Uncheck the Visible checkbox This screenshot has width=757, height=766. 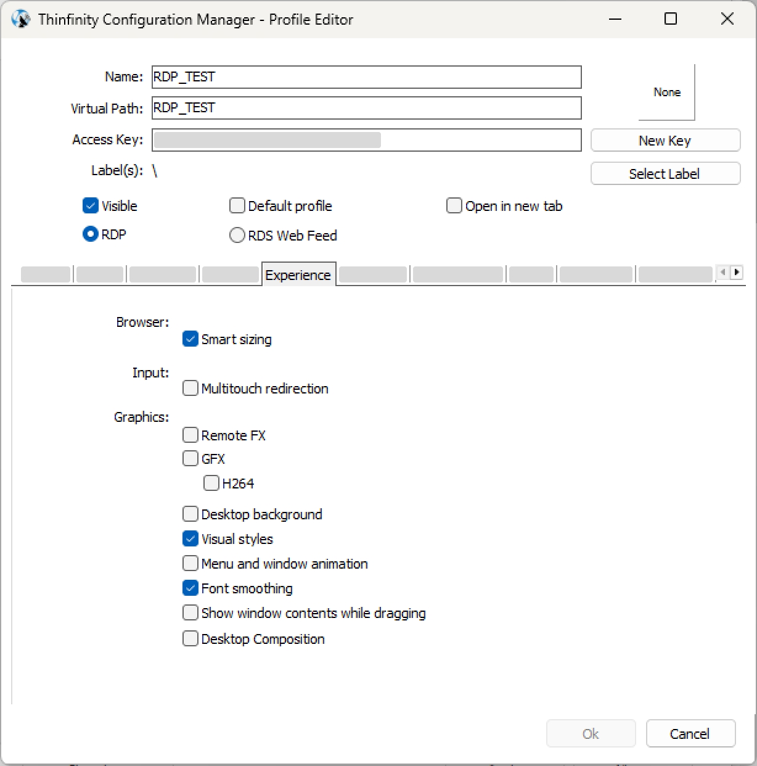coord(91,206)
